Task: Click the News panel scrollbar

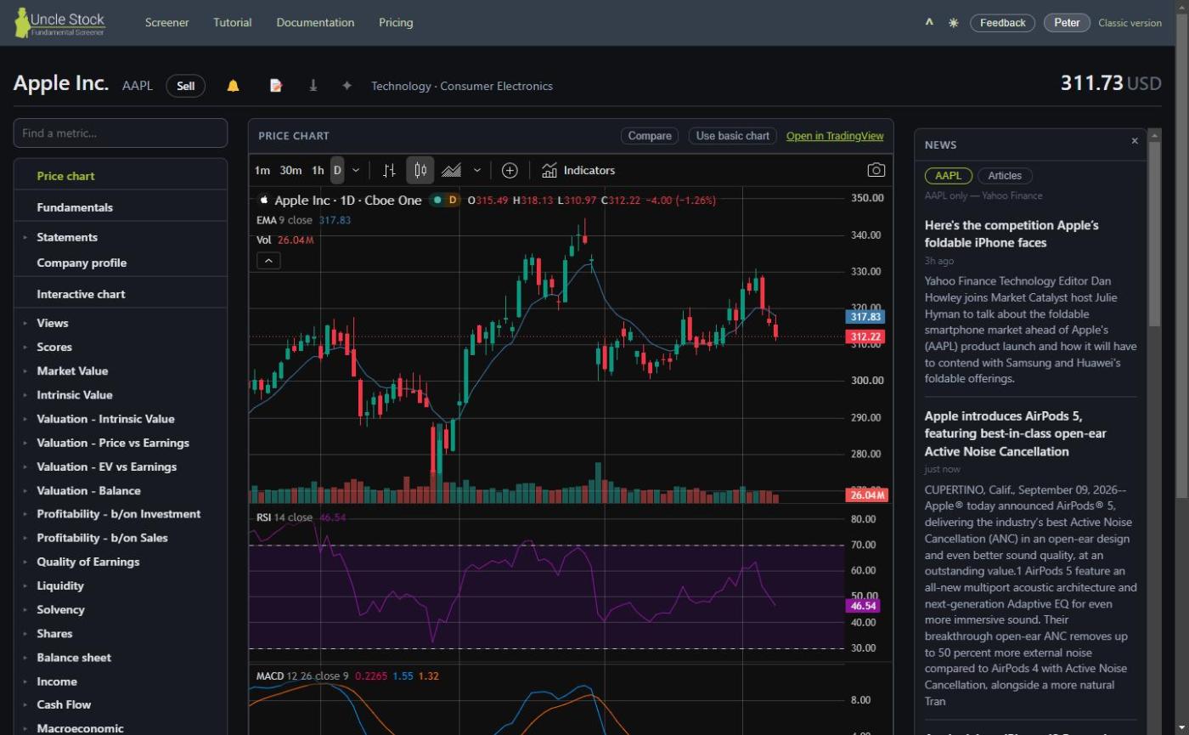Action: [x=1154, y=234]
